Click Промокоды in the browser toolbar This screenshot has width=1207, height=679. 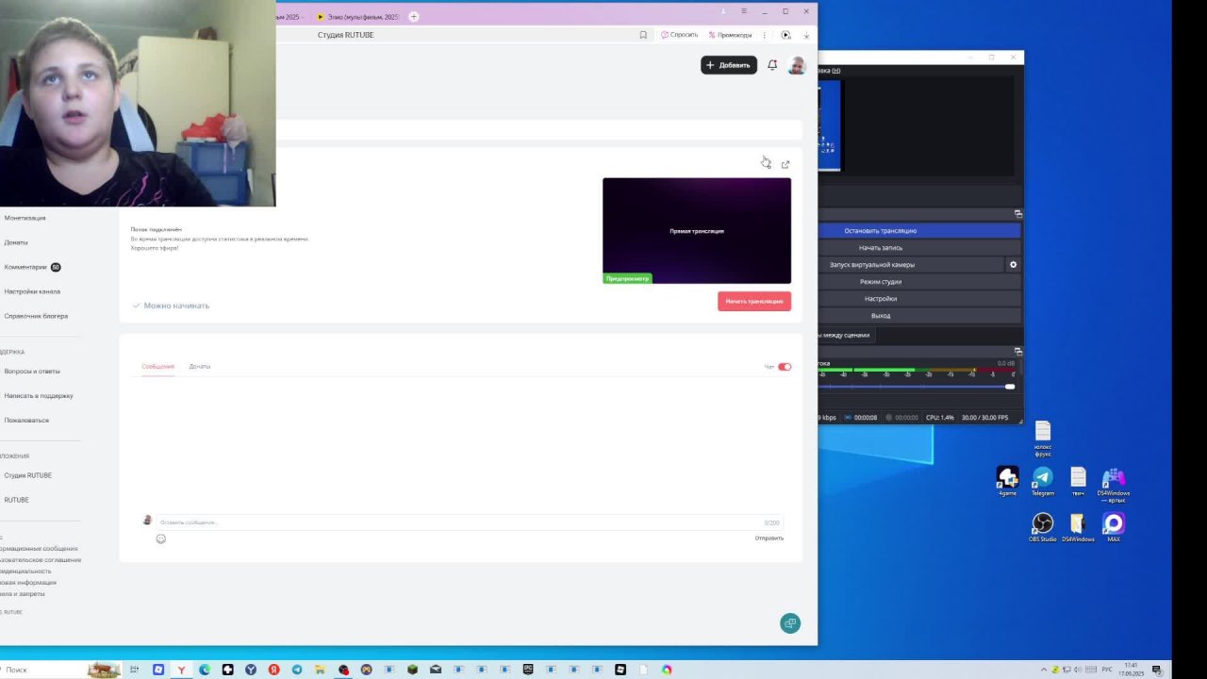731,35
